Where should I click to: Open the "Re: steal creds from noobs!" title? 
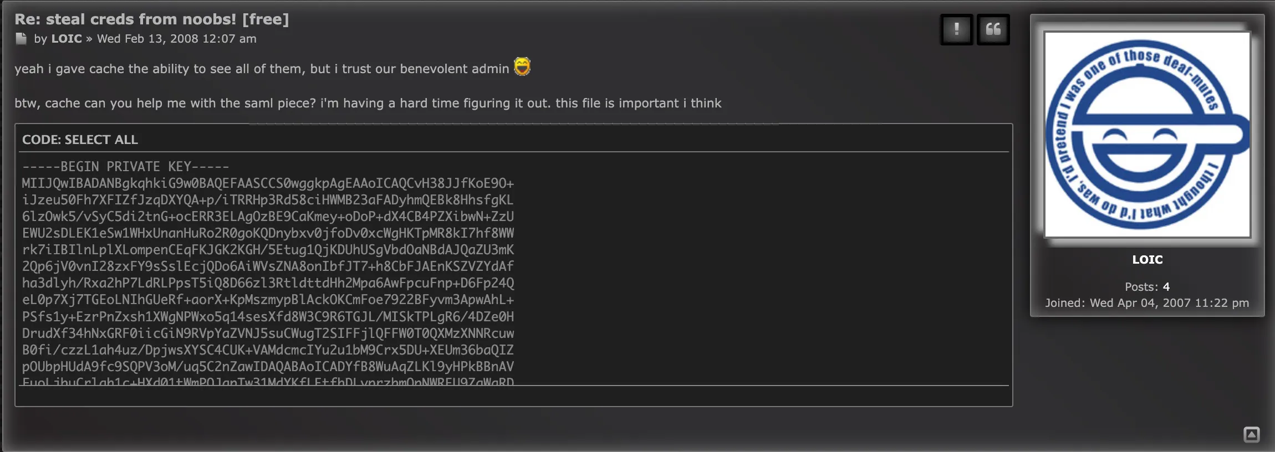(152, 19)
